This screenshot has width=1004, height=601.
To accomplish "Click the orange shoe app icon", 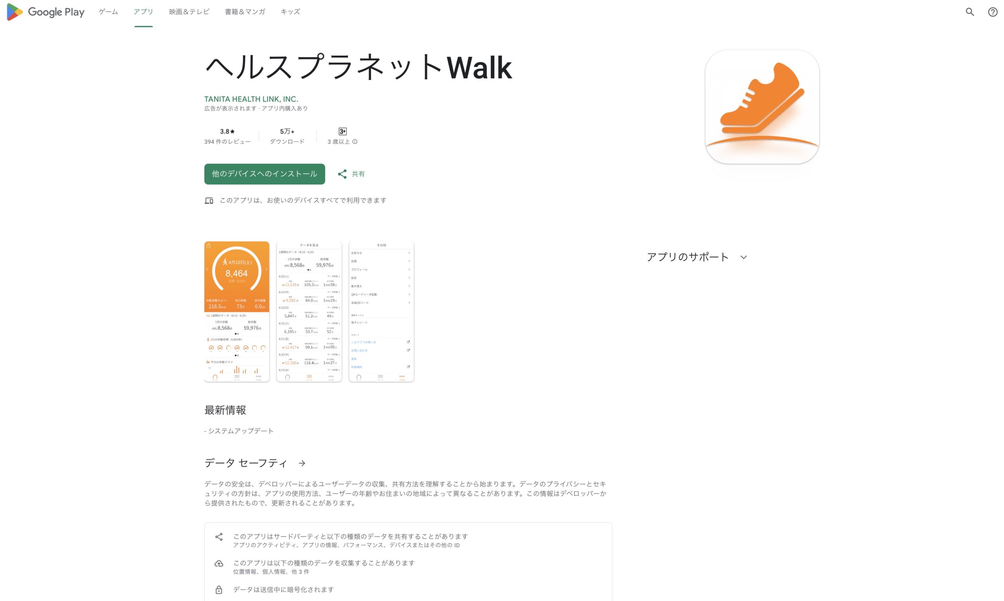I will (x=762, y=107).
